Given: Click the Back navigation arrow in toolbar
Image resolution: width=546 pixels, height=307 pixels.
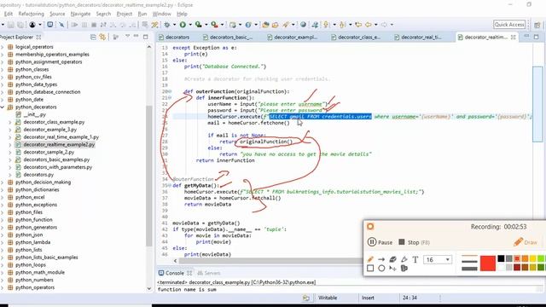Looking at the screenshot, I should pos(369,25).
